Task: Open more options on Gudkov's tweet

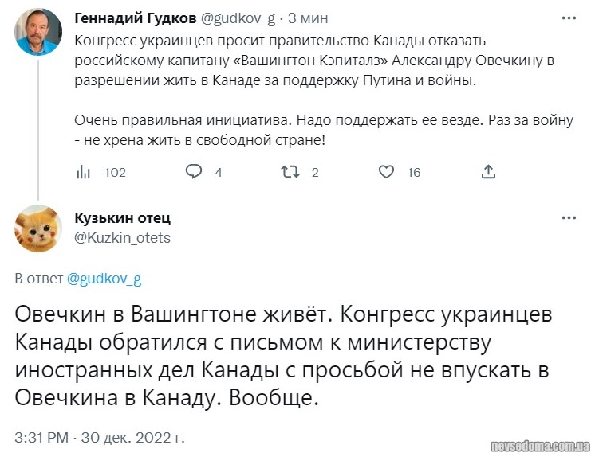Action: coord(568,18)
